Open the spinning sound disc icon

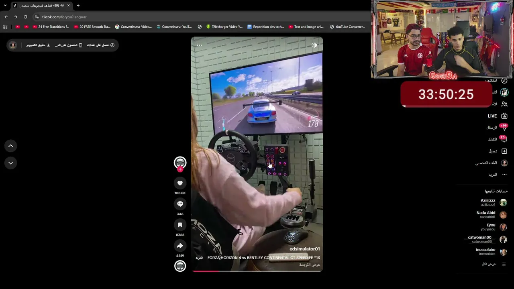(x=180, y=266)
